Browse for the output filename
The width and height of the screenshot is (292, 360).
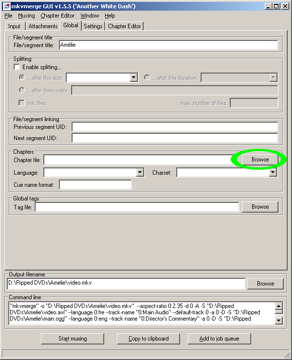pyautogui.click(x=265, y=284)
